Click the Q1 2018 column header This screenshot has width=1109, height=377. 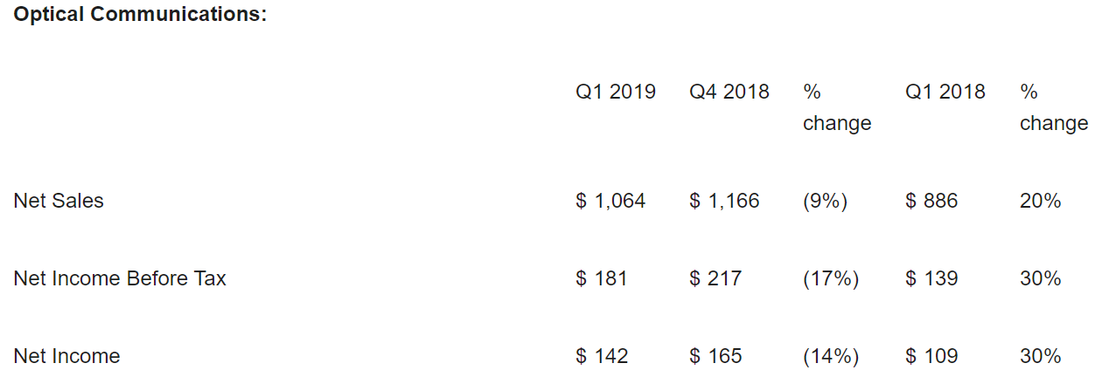click(x=945, y=92)
